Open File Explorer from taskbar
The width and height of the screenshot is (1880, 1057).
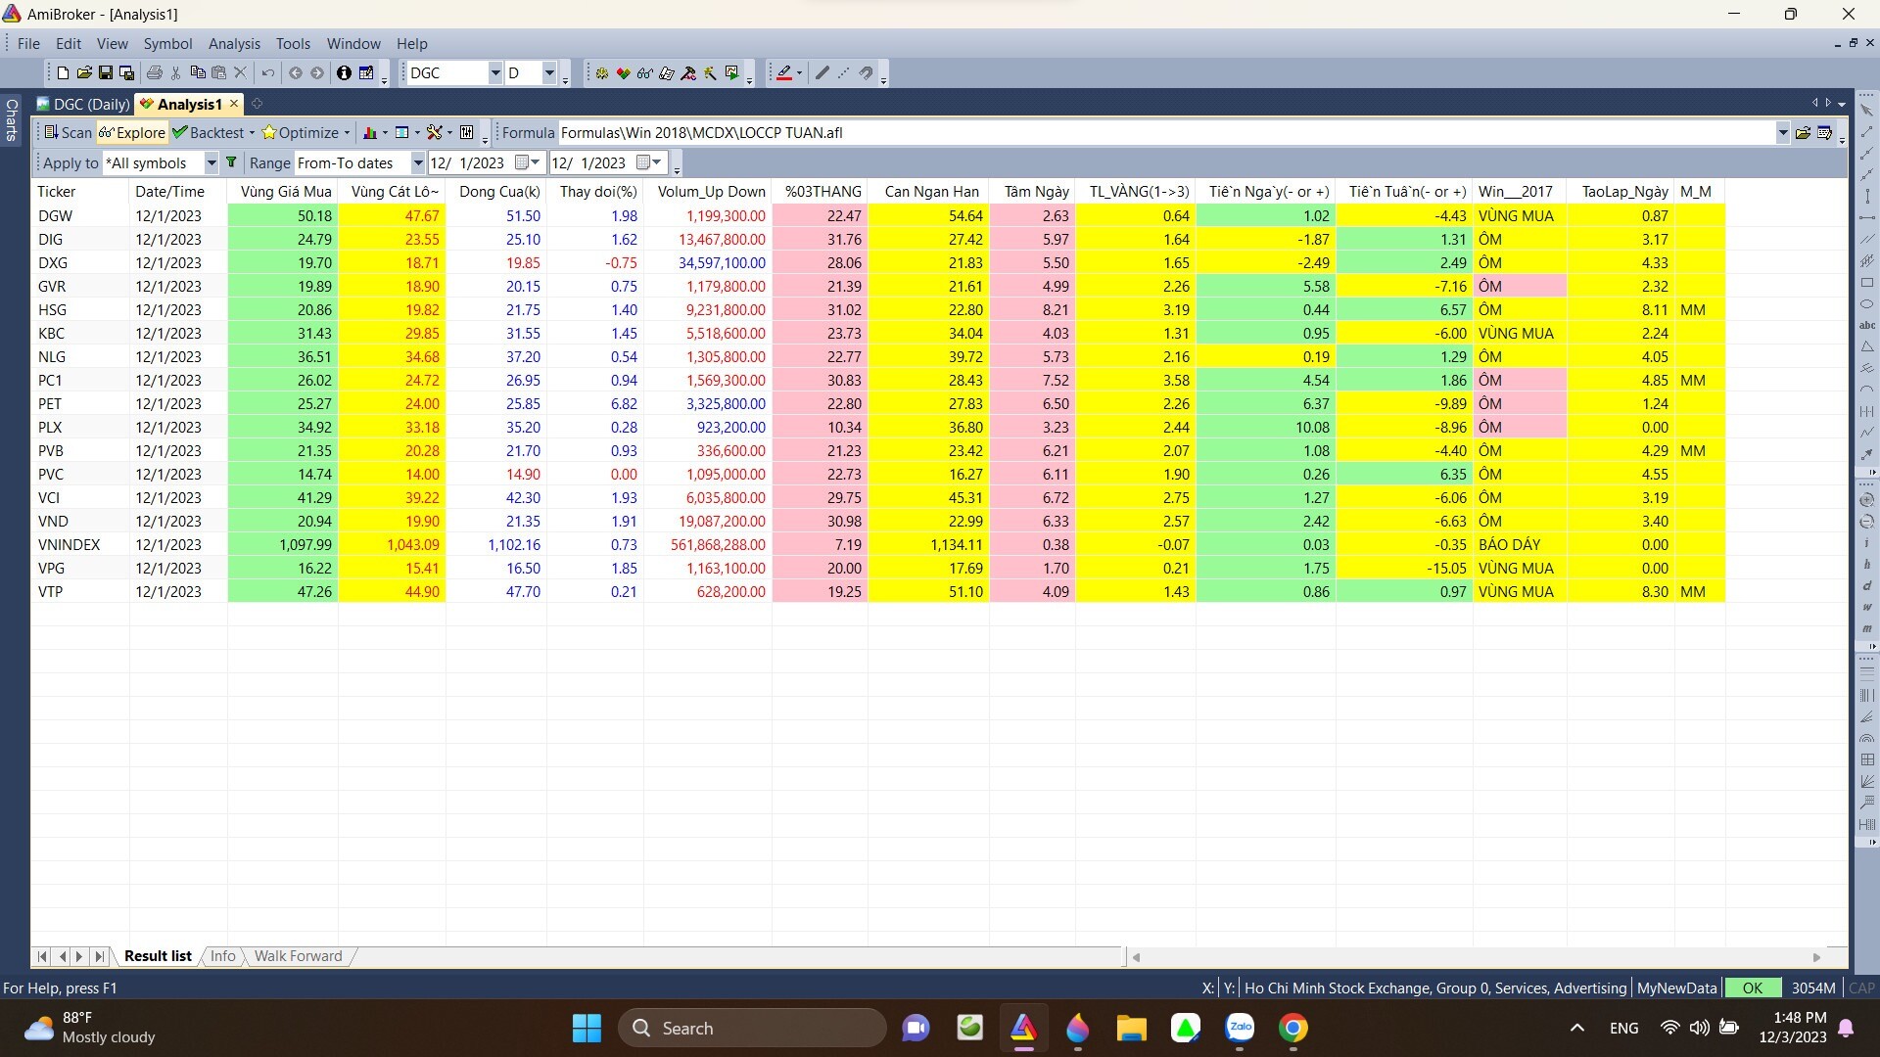pos(1131,1029)
